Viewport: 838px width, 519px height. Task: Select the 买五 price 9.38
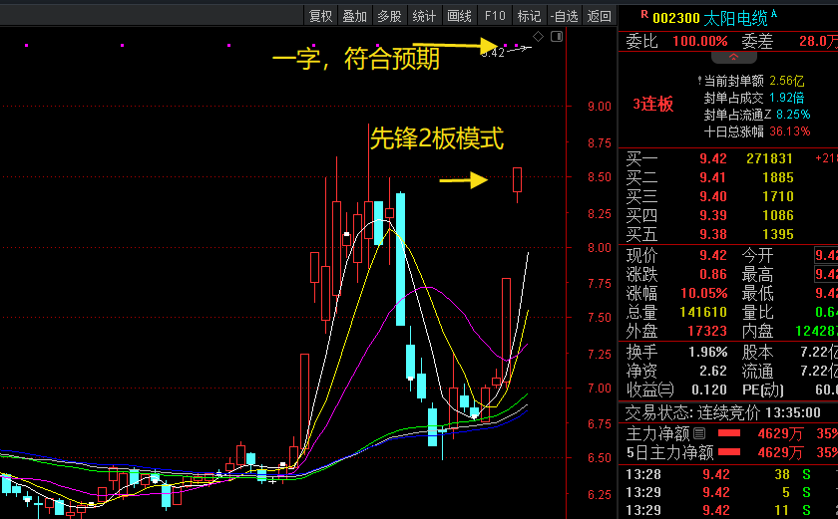tap(713, 234)
